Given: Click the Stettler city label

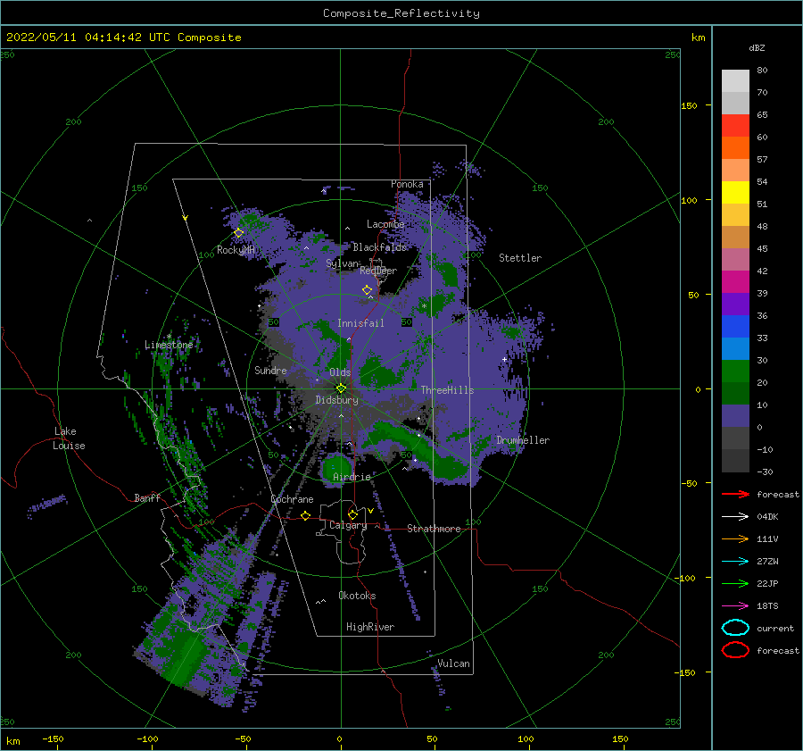Looking at the screenshot, I should 520,258.
